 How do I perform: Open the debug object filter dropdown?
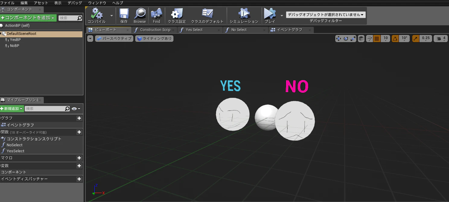click(326, 15)
